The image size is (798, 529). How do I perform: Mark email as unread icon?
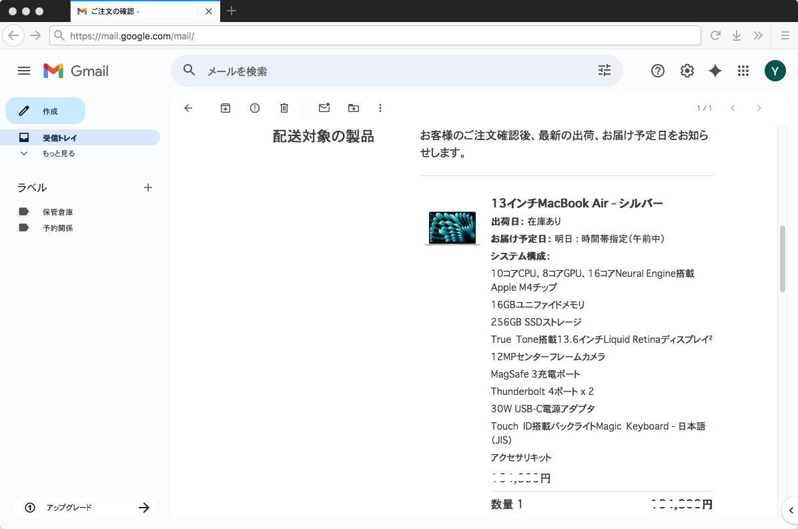point(324,108)
